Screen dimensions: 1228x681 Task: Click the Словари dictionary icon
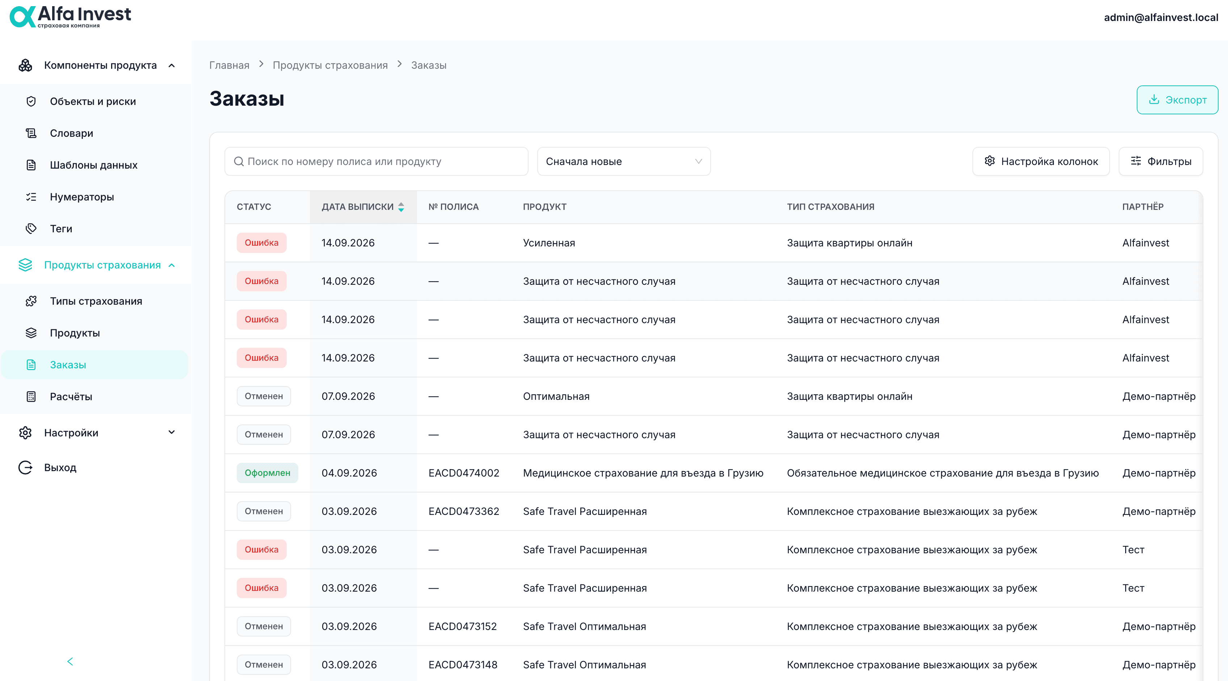(31, 134)
